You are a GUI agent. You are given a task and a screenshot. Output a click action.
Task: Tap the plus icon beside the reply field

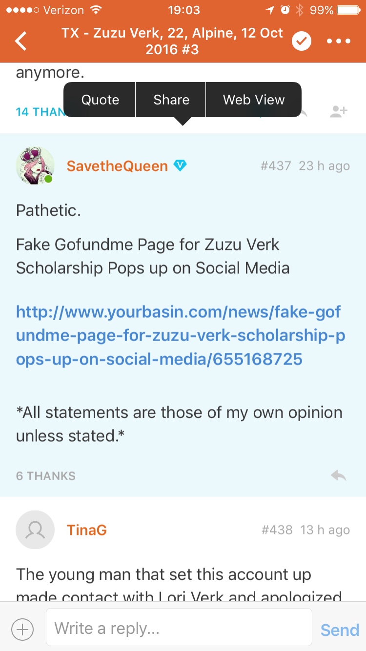point(22,629)
